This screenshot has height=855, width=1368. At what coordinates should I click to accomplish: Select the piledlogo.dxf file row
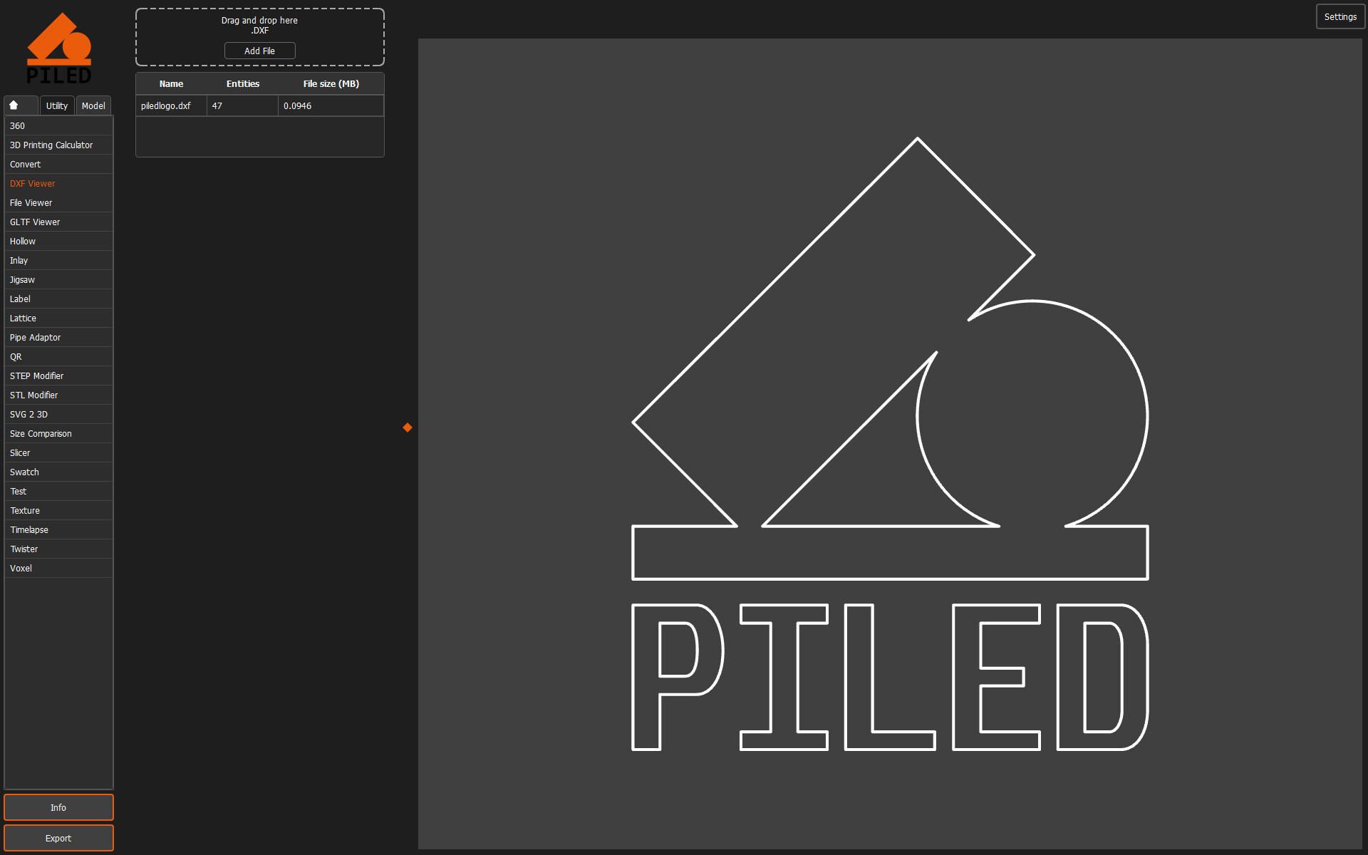point(259,105)
